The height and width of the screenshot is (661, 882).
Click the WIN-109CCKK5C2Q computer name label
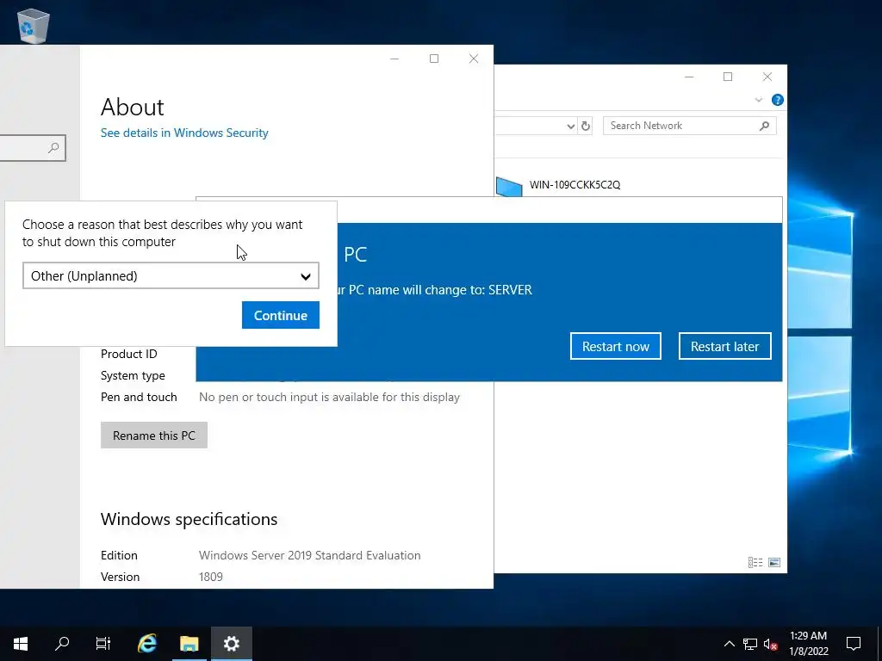click(x=575, y=184)
